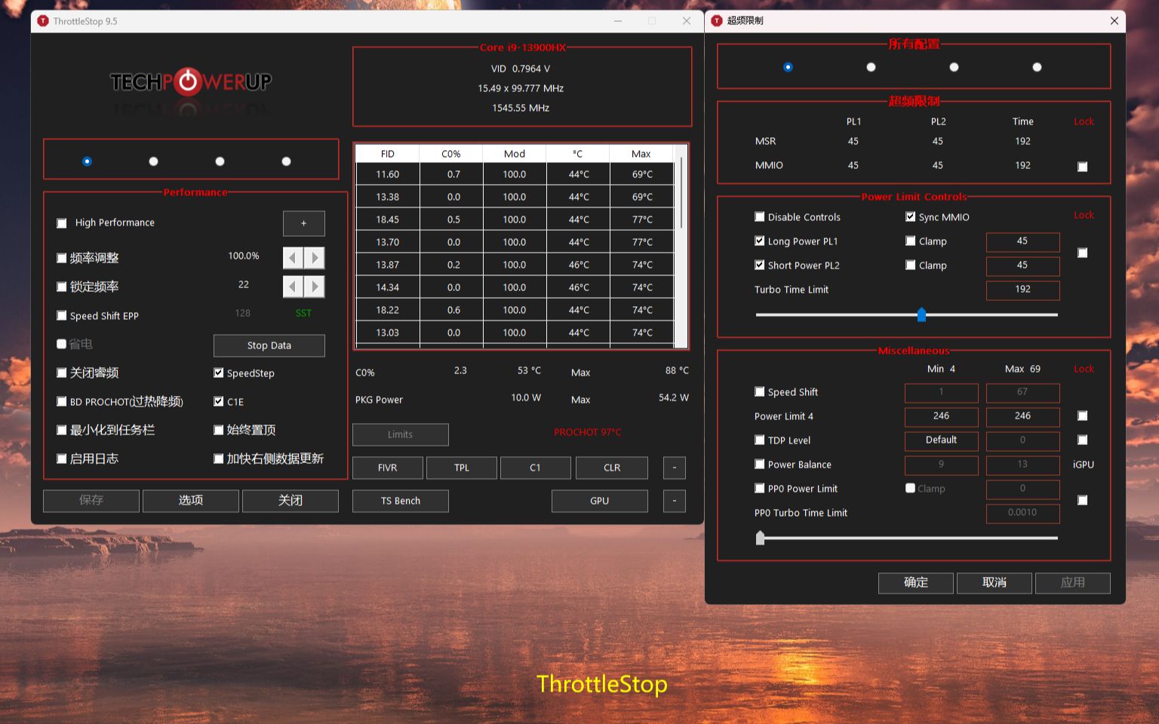Increase 频率调整 with right arrow
1159x724 pixels.
point(315,258)
